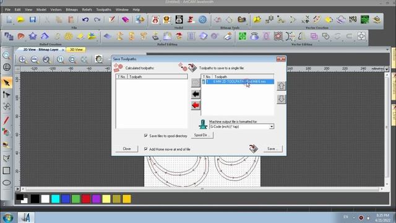Select the Node Editing tool in left toolbar
The height and width of the screenshot is (223, 396).
[x=6, y=95]
